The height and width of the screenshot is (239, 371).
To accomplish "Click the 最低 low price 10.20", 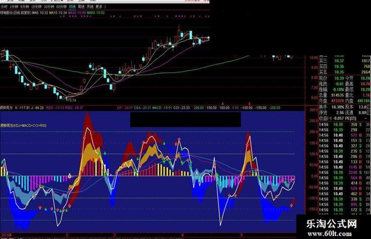I will tap(366, 89).
